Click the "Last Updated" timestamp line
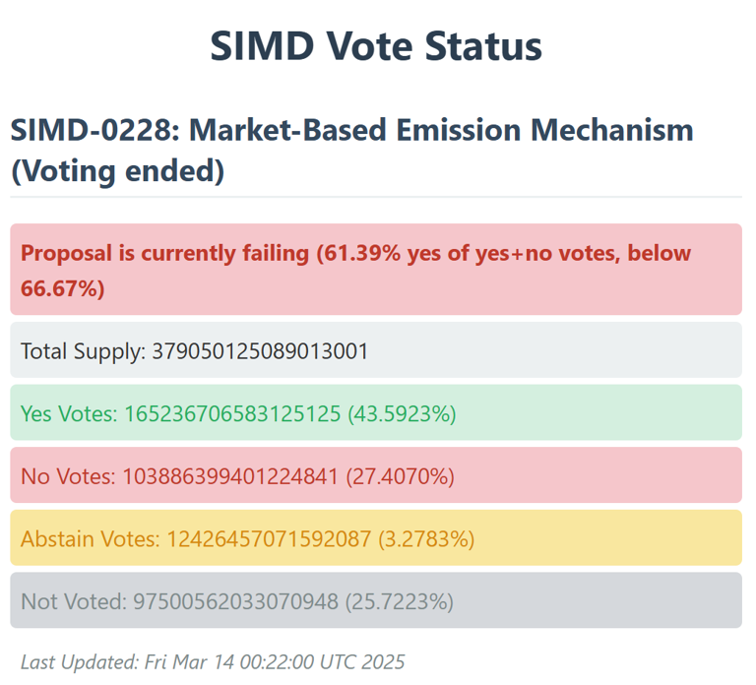Image resolution: width=756 pixels, height=685 pixels. point(213,662)
